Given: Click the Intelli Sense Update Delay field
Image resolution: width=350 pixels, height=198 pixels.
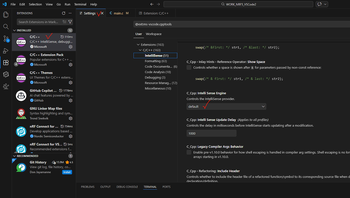Looking at the screenshot, I should (x=211, y=133).
